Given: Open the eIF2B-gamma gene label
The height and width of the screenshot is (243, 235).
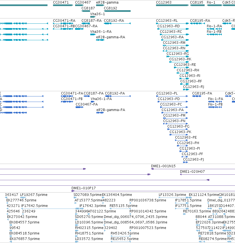Looking at the screenshot, I should pos(107,2).
